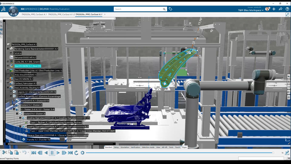The width and height of the screenshot is (291, 164).
Task: Switch to the Tools tab
Action: [x=171, y=147]
